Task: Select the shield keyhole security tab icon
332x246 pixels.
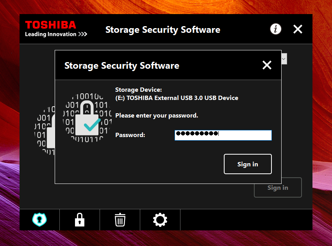Action: pyautogui.click(x=39, y=220)
